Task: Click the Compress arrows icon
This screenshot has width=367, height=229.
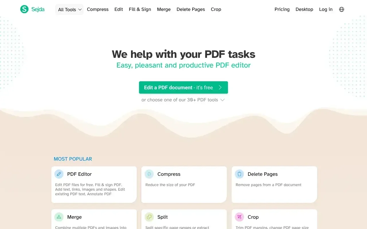Action: (x=149, y=174)
